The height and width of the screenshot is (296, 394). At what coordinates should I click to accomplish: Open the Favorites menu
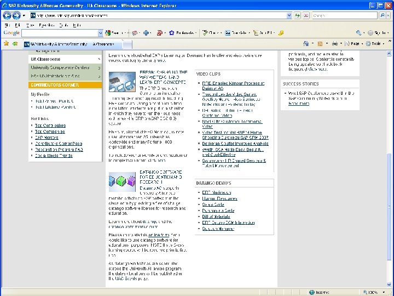47,25
